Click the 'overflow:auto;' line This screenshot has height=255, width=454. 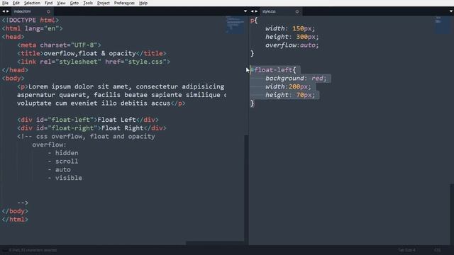coord(292,45)
